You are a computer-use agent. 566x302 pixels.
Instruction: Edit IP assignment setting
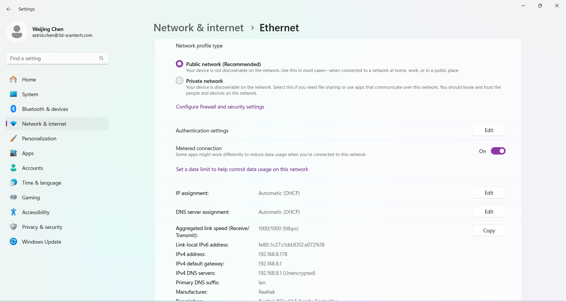click(489, 193)
